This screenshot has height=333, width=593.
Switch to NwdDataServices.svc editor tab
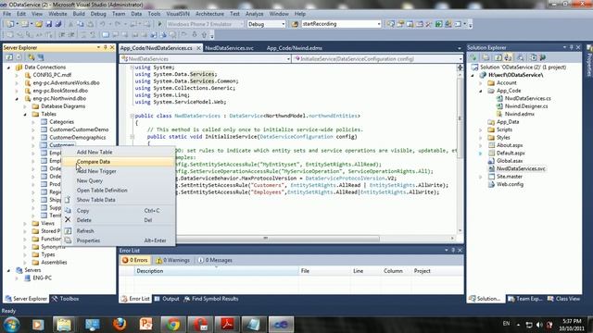229,48
